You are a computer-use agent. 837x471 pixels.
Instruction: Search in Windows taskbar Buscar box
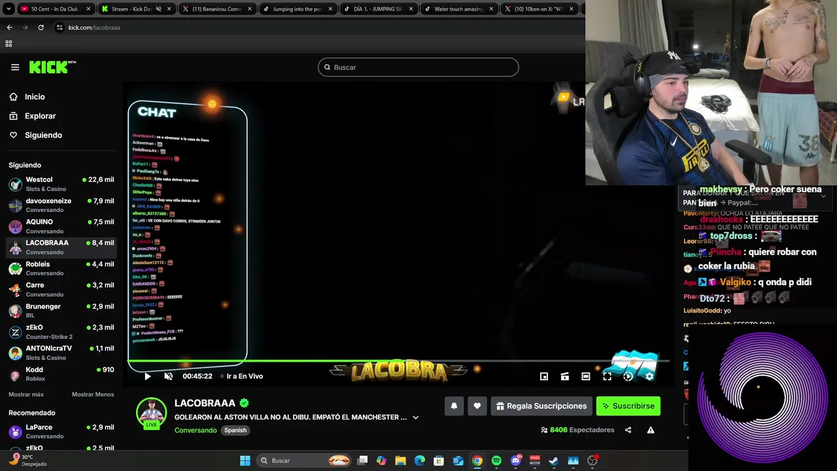point(304,461)
